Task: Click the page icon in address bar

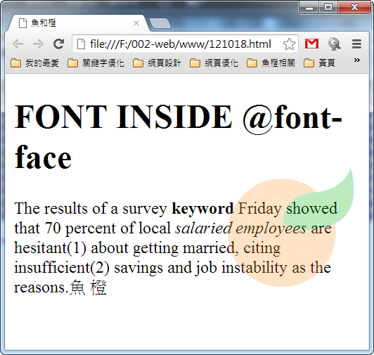Action: (82, 44)
